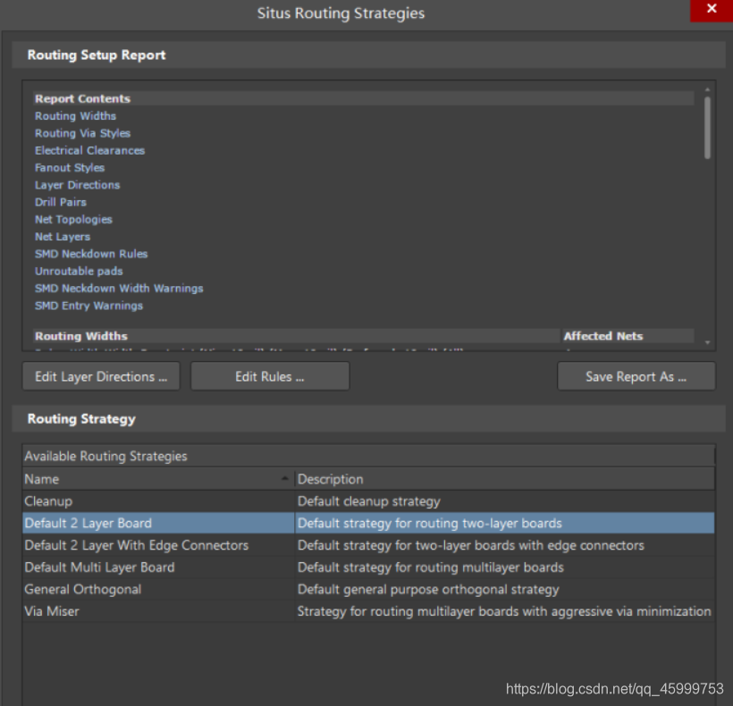Jump to Electrical Clearances report section
Image resolution: width=733 pixels, height=706 pixels.
(89, 150)
